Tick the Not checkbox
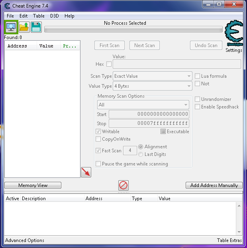This screenshot has width=247, height=248. click(197, 83)
